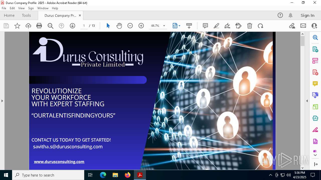Viewport: 321px width, 180px height.
Task: Switch to the Tools tab
Action: click(x=26, y=15)
